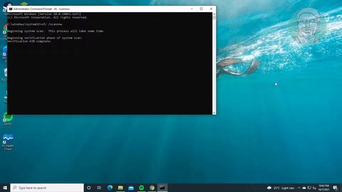Open the notification Action Center icon
This screenshot has width=342, height=192.
(335, 188)
